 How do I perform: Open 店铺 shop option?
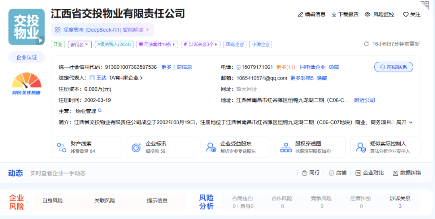tap(338, 173)
